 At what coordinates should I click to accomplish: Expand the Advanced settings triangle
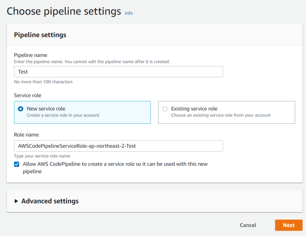coord(16,201)
